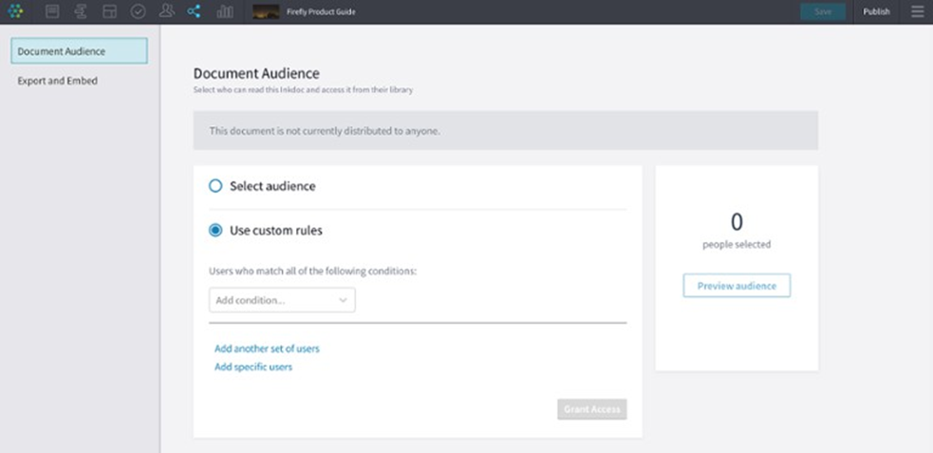Open the hamburger menu at top right
The width and height of the screenshot is (933, 453).
pyautogui.click(x=917, y=11)
